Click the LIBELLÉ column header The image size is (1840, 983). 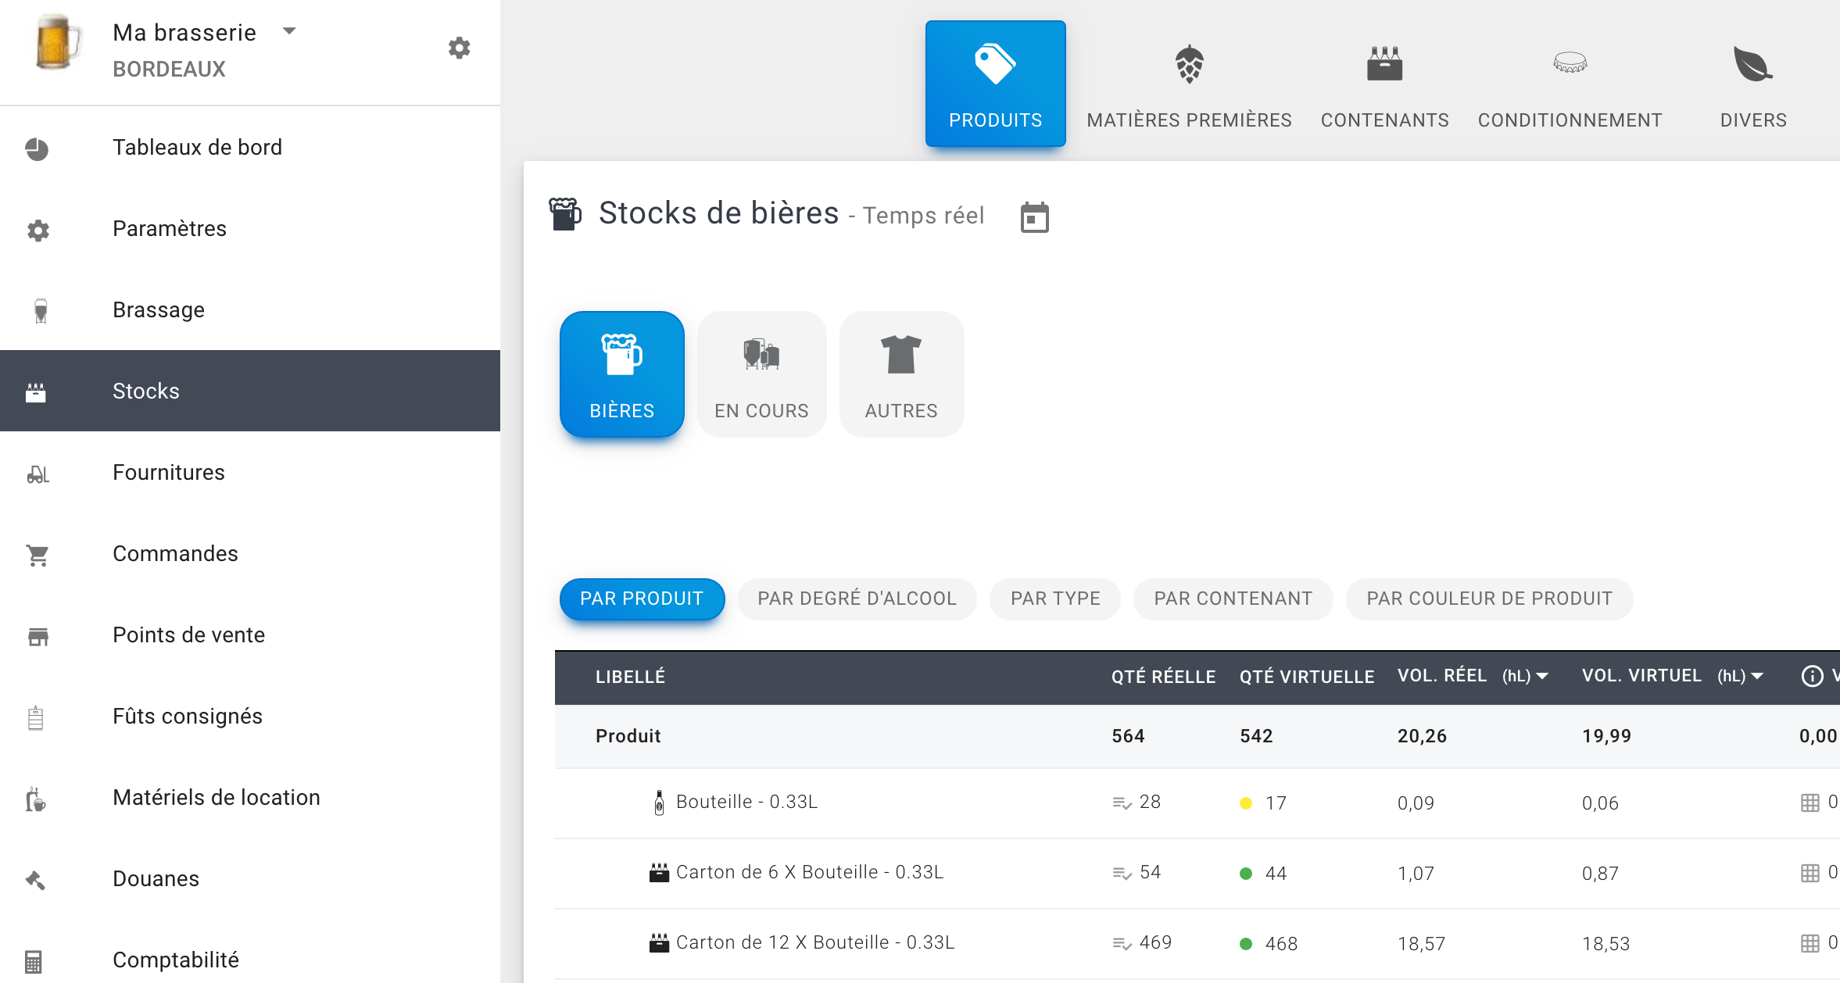pyautogui.click(x=630, y=677)
